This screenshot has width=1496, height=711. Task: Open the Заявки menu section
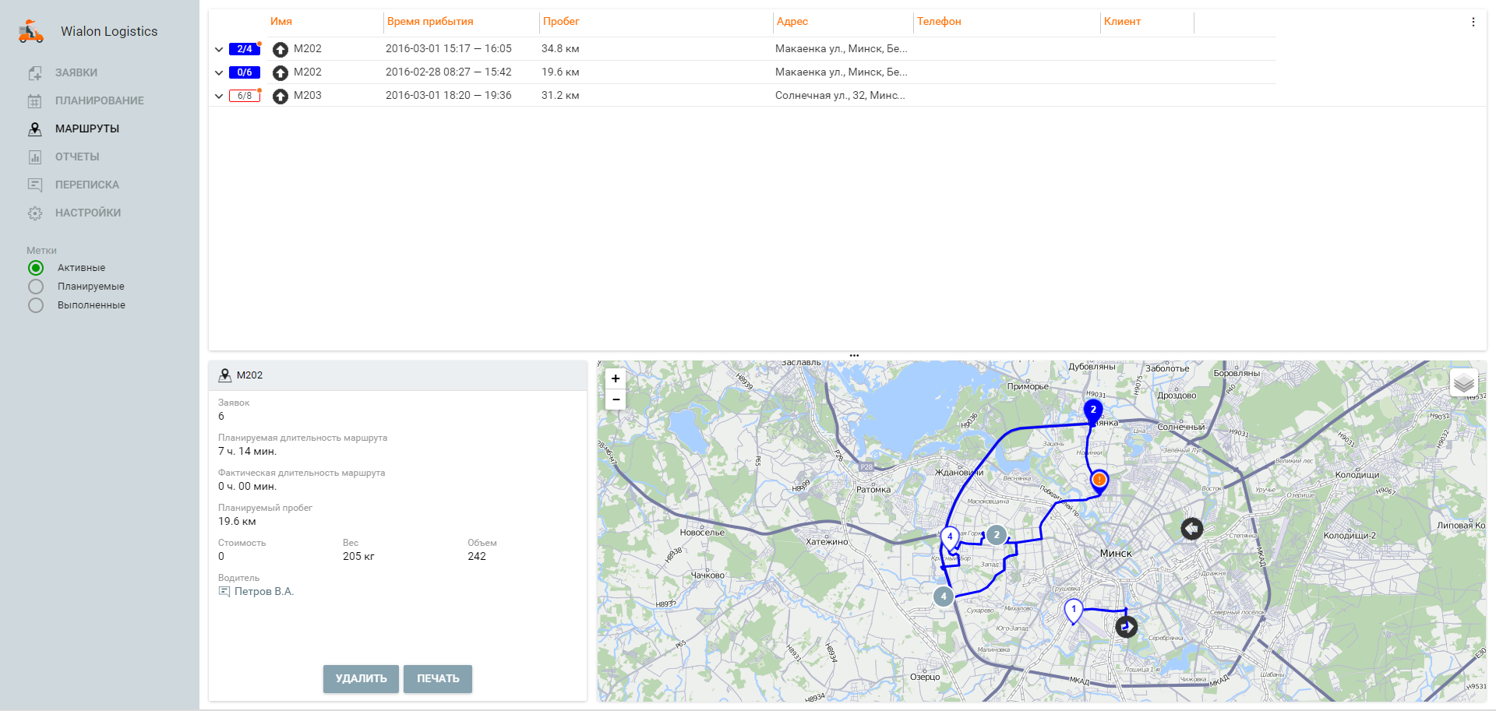point(76,72)
